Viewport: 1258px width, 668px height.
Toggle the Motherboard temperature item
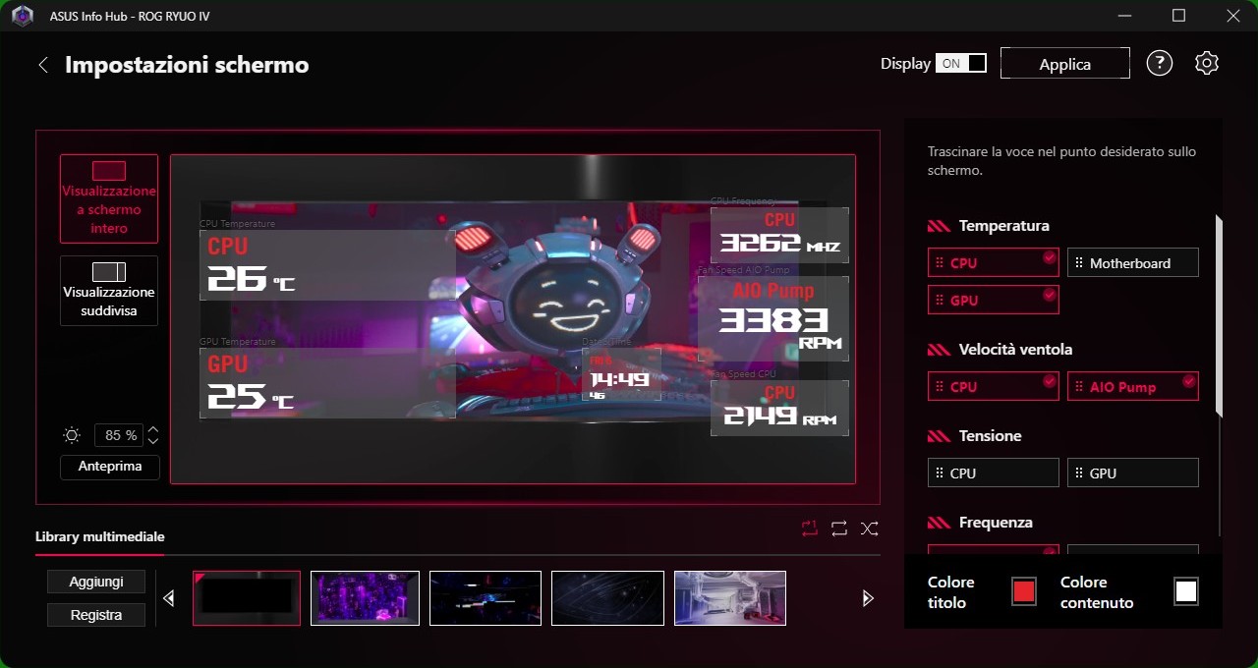pyautogui.click(x=1132, y=262)
